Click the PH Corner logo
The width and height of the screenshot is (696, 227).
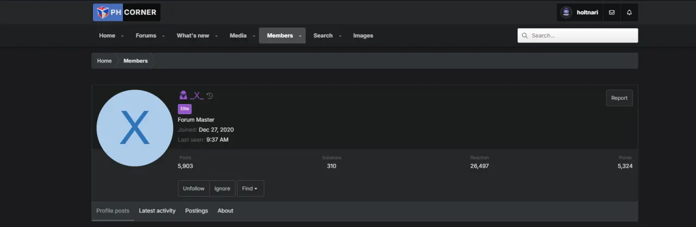[x=126, y=12]
